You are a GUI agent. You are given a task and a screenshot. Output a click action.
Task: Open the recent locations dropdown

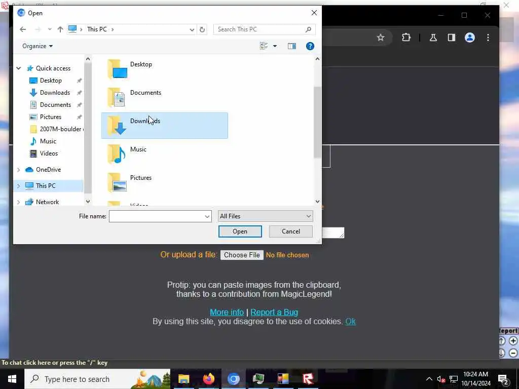(50, 29)
